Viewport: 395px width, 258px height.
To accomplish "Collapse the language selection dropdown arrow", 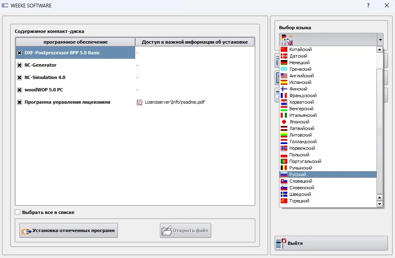I will [380, 40].
